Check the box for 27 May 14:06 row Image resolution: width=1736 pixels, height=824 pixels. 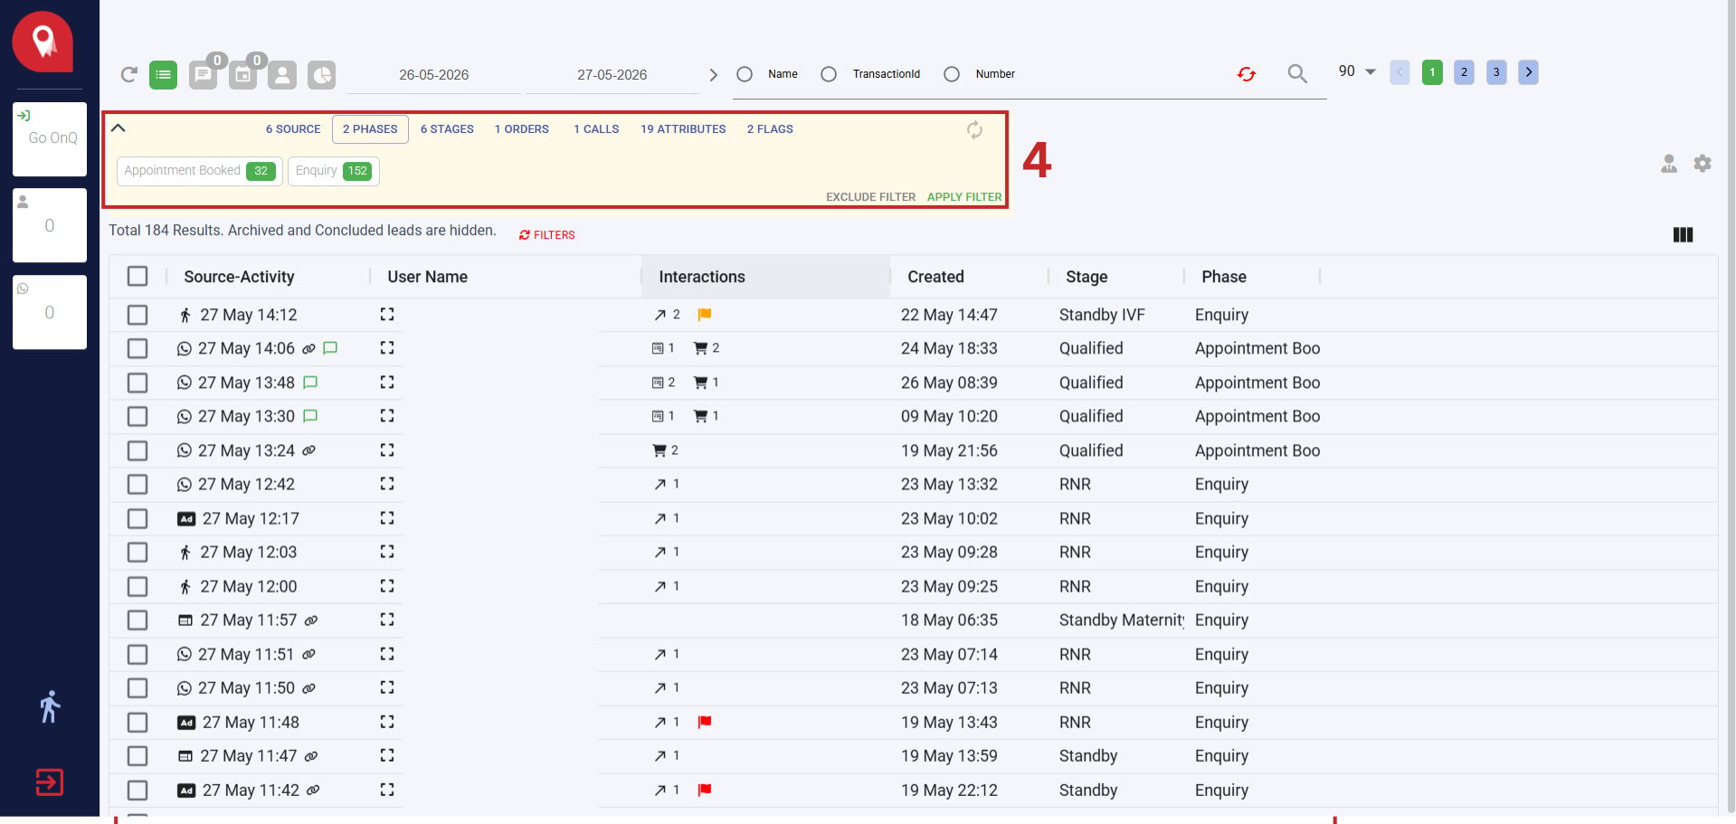[138, 348]
